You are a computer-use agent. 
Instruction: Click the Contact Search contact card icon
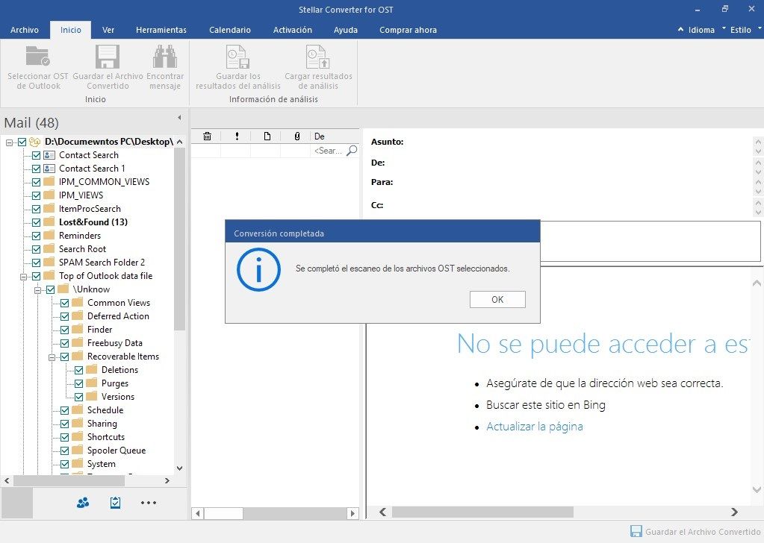click(x=49, y=155)
